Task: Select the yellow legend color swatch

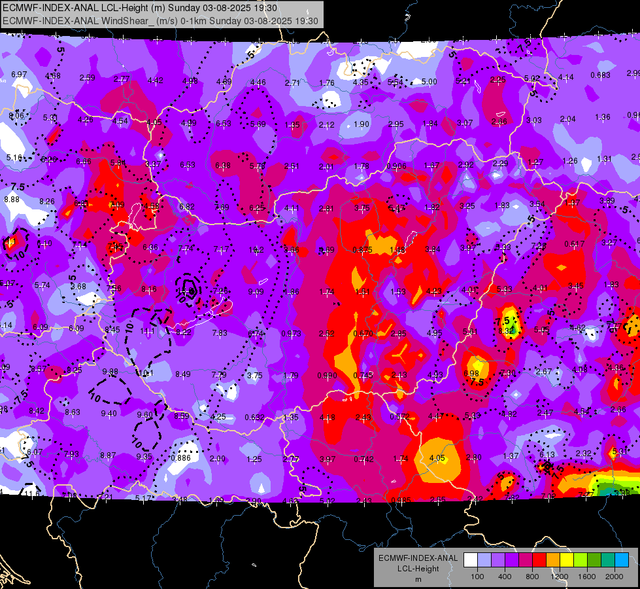Action: click(x=567, y=560)
